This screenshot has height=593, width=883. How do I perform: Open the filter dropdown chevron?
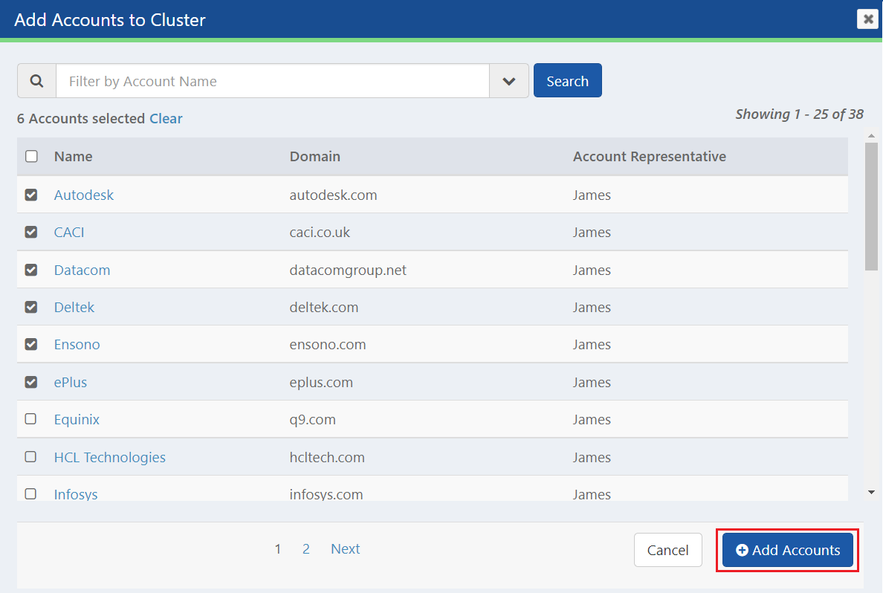point(509,81)
